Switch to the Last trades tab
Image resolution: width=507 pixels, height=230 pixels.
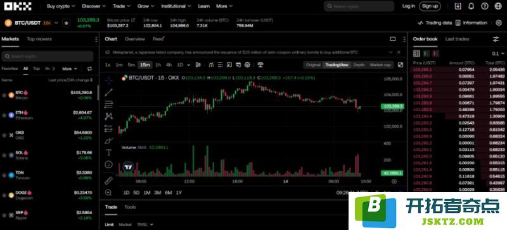coord(457,39)
